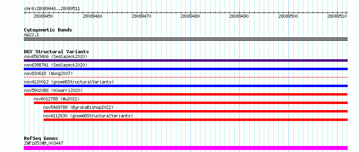The height and width of the screenshot is (152, 359).
Task: Open the nsv4112630 gnomAD variant label
Action: tap(88, 116)
